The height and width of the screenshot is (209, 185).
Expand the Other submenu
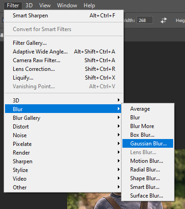pyautogui.click(x=63, y=187)
